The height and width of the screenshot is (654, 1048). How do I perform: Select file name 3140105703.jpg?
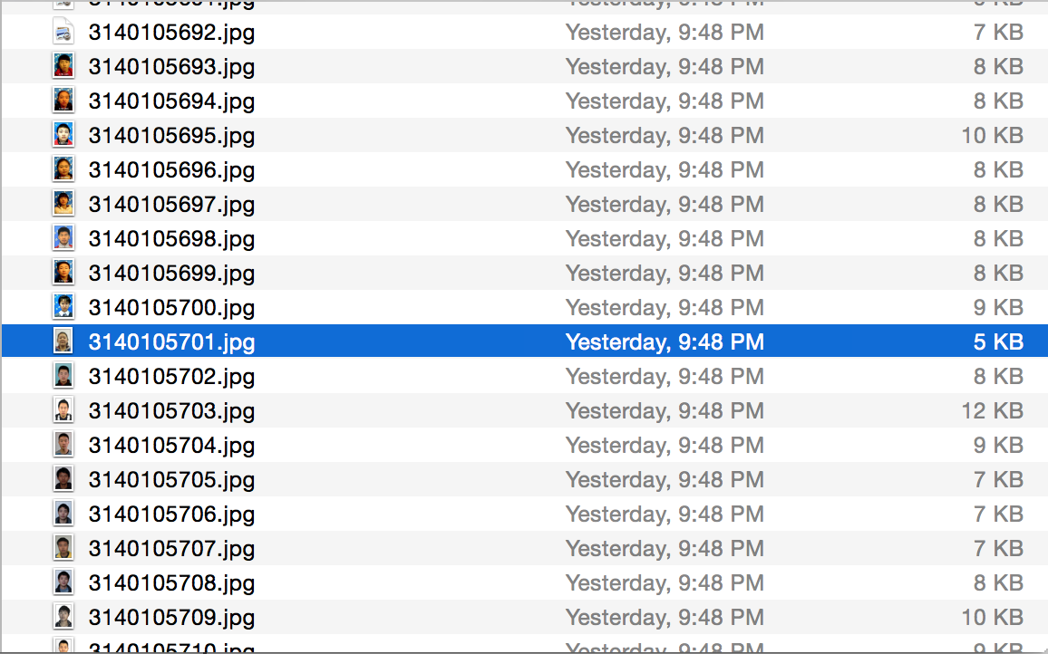click(171, 411)
